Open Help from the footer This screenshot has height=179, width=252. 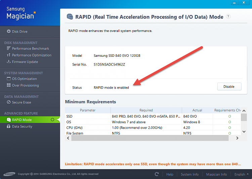170,174
